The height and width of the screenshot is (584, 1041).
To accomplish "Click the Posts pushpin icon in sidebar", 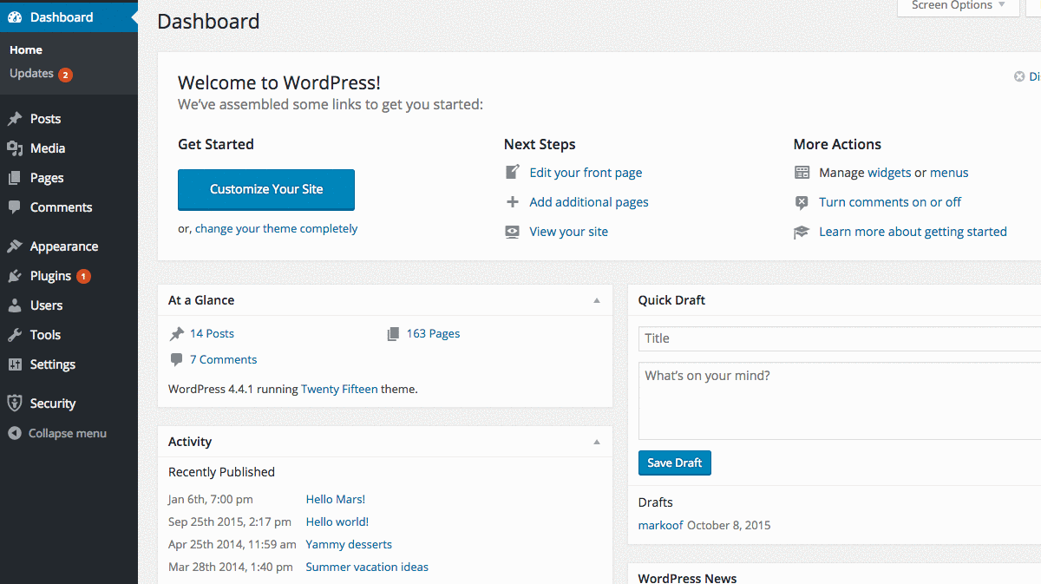I will pos(15,119).
